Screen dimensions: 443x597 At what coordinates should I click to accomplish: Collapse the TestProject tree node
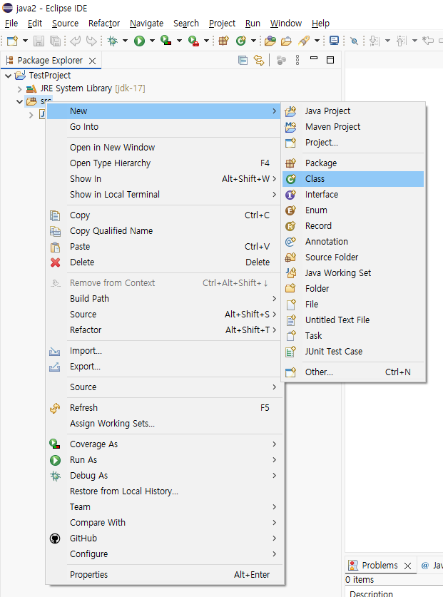pyautogui.click(x=8, y=76)
